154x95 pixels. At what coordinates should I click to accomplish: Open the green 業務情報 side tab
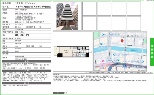pos(152,52)
